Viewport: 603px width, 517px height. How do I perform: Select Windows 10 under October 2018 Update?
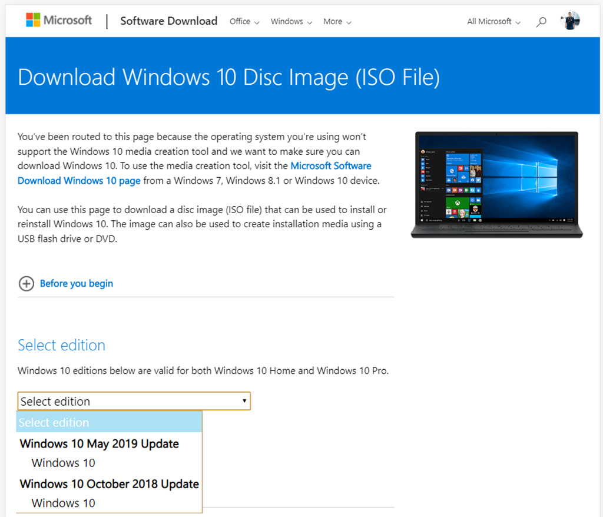point(64,503)
